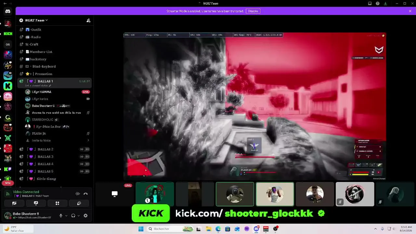Screen dimensions: 416x234
Task: Deafen the headphones
Action: tap(73, 215)
